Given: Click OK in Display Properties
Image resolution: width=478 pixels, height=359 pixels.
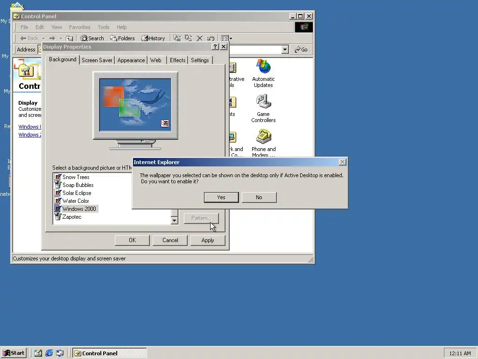Looking at the screenshot, I should coord(132,240).
